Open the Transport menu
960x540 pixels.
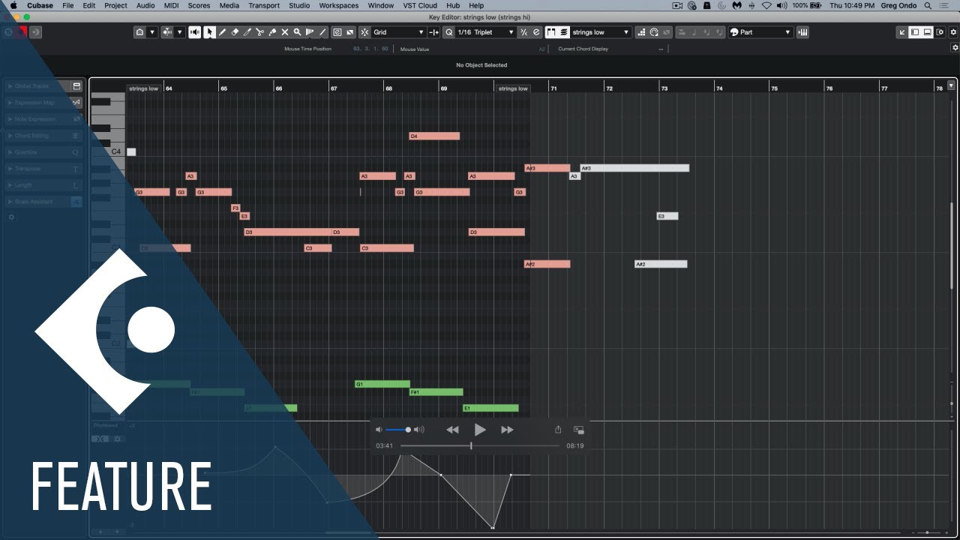(264, 5)
